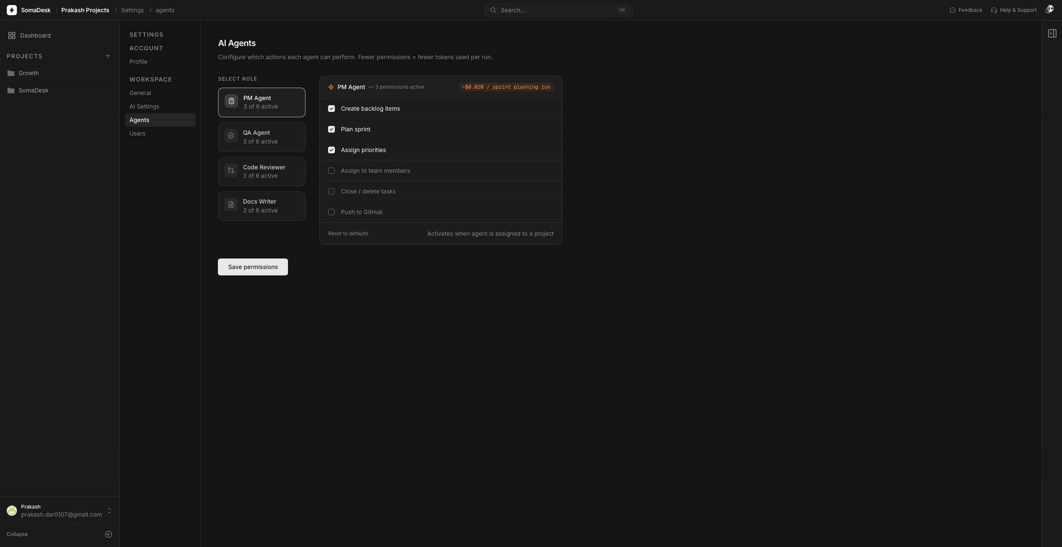Click '3 permissions active' text
This screenshot has width=1062, height=547.
pos(399,87)
